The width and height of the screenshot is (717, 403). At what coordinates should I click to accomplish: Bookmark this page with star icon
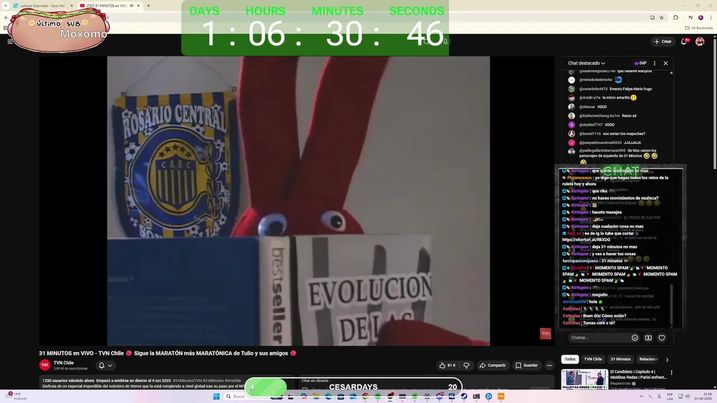click(x=662, y=17)
